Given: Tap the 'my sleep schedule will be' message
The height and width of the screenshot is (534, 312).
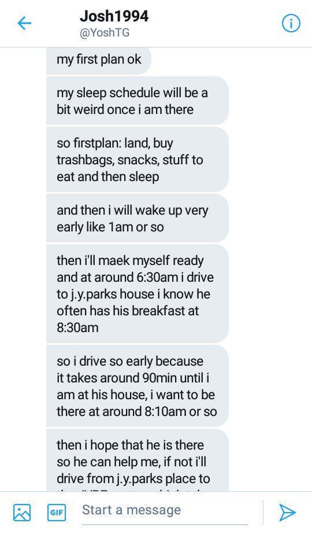Looking at the screenshot, I should click(137, 101).
